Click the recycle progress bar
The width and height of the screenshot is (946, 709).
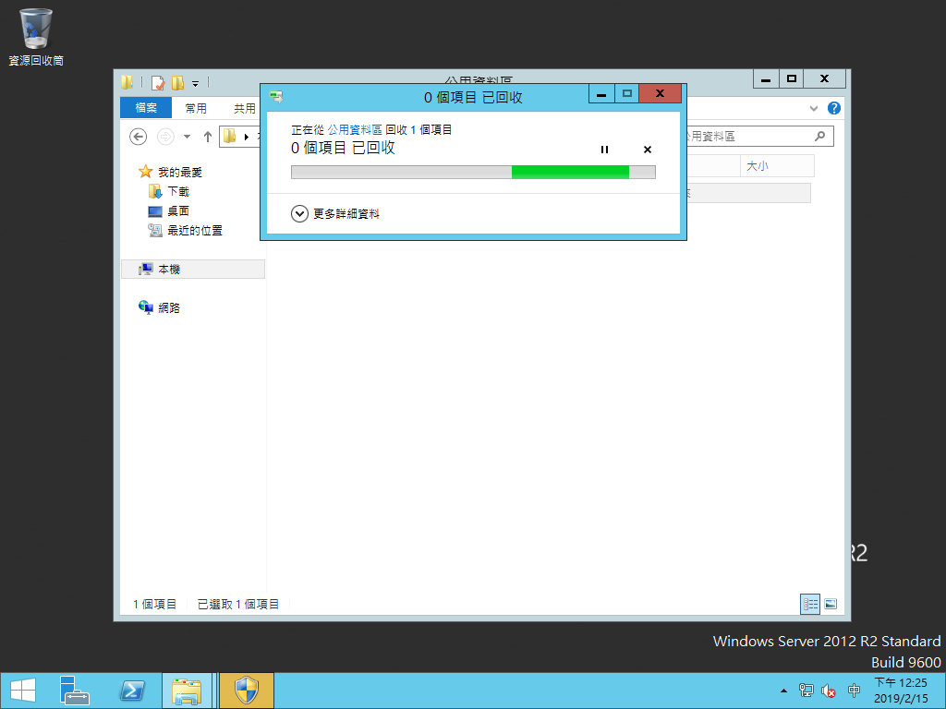(x=473, y=173)
